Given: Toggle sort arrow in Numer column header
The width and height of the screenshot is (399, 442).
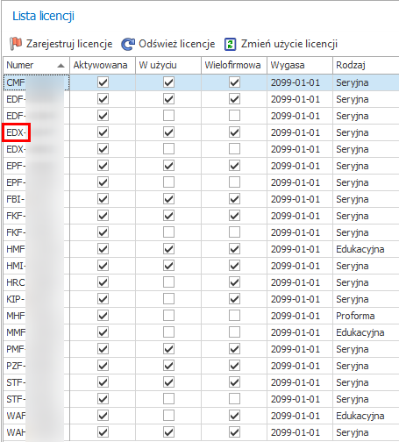Looking at the screenshot, I should pos(61,66).
